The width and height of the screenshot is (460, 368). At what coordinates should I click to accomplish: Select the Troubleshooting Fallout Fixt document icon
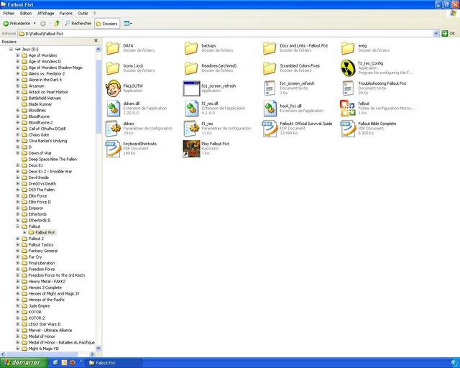tap(348, 88)
